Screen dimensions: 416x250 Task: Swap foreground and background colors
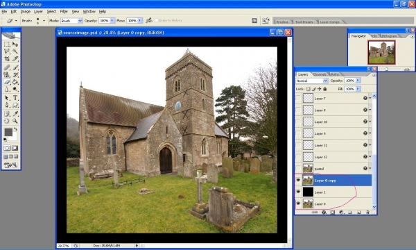[16, 129]
